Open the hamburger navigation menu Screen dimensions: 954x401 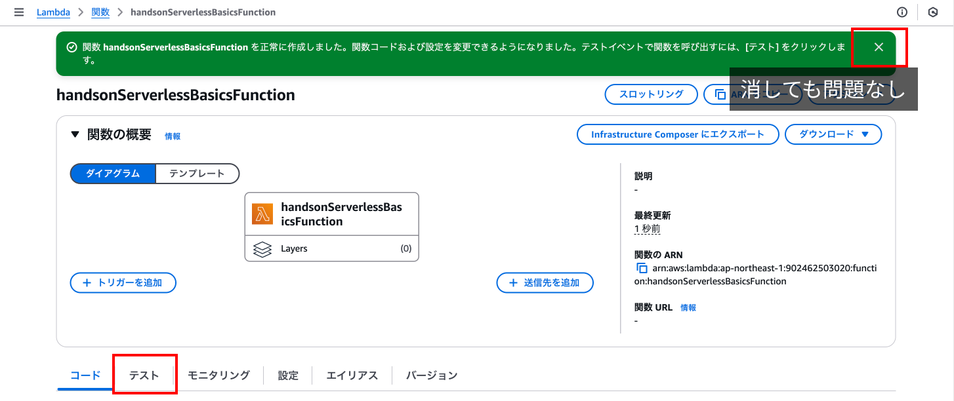[x=18, y=12]
